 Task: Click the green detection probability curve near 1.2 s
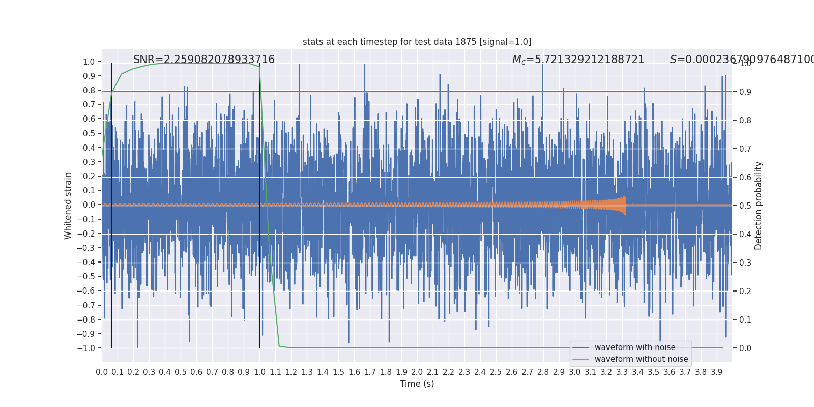pos(291,347)
